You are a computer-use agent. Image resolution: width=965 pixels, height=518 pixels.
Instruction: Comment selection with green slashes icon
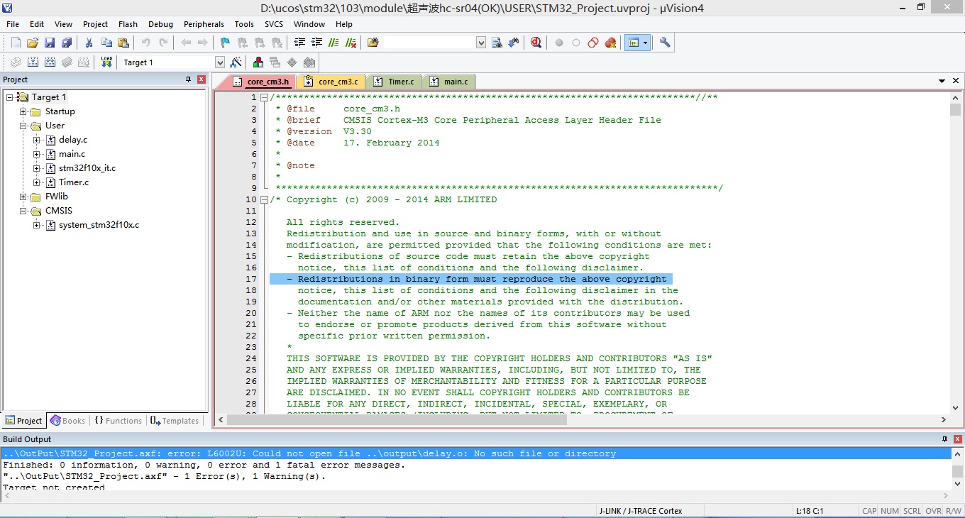point(333,43)
